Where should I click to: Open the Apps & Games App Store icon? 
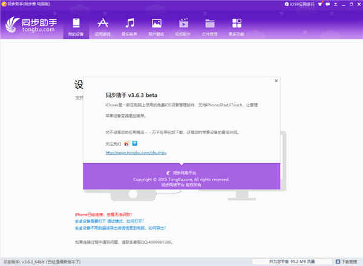[x=103, y=27]
